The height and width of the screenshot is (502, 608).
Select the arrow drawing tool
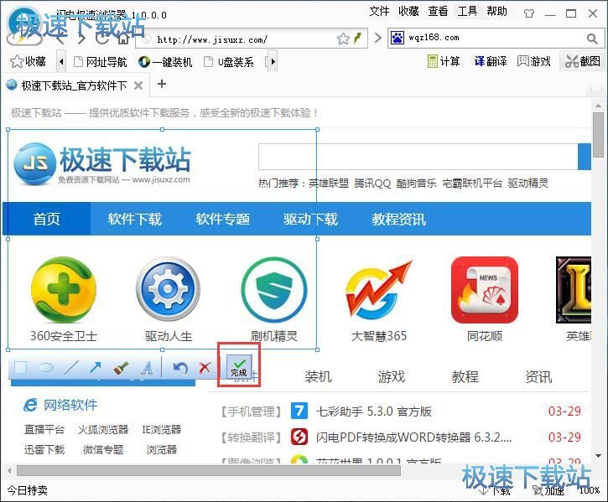coord(96,367)
